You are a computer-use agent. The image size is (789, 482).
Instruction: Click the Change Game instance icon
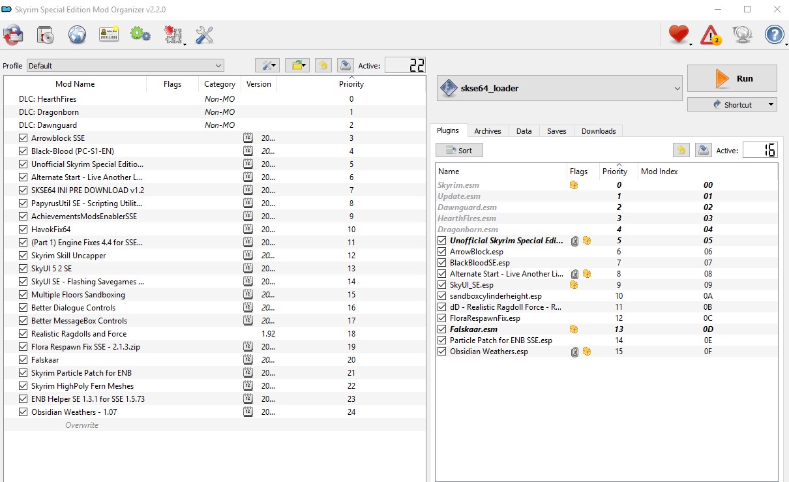[13, 35]
